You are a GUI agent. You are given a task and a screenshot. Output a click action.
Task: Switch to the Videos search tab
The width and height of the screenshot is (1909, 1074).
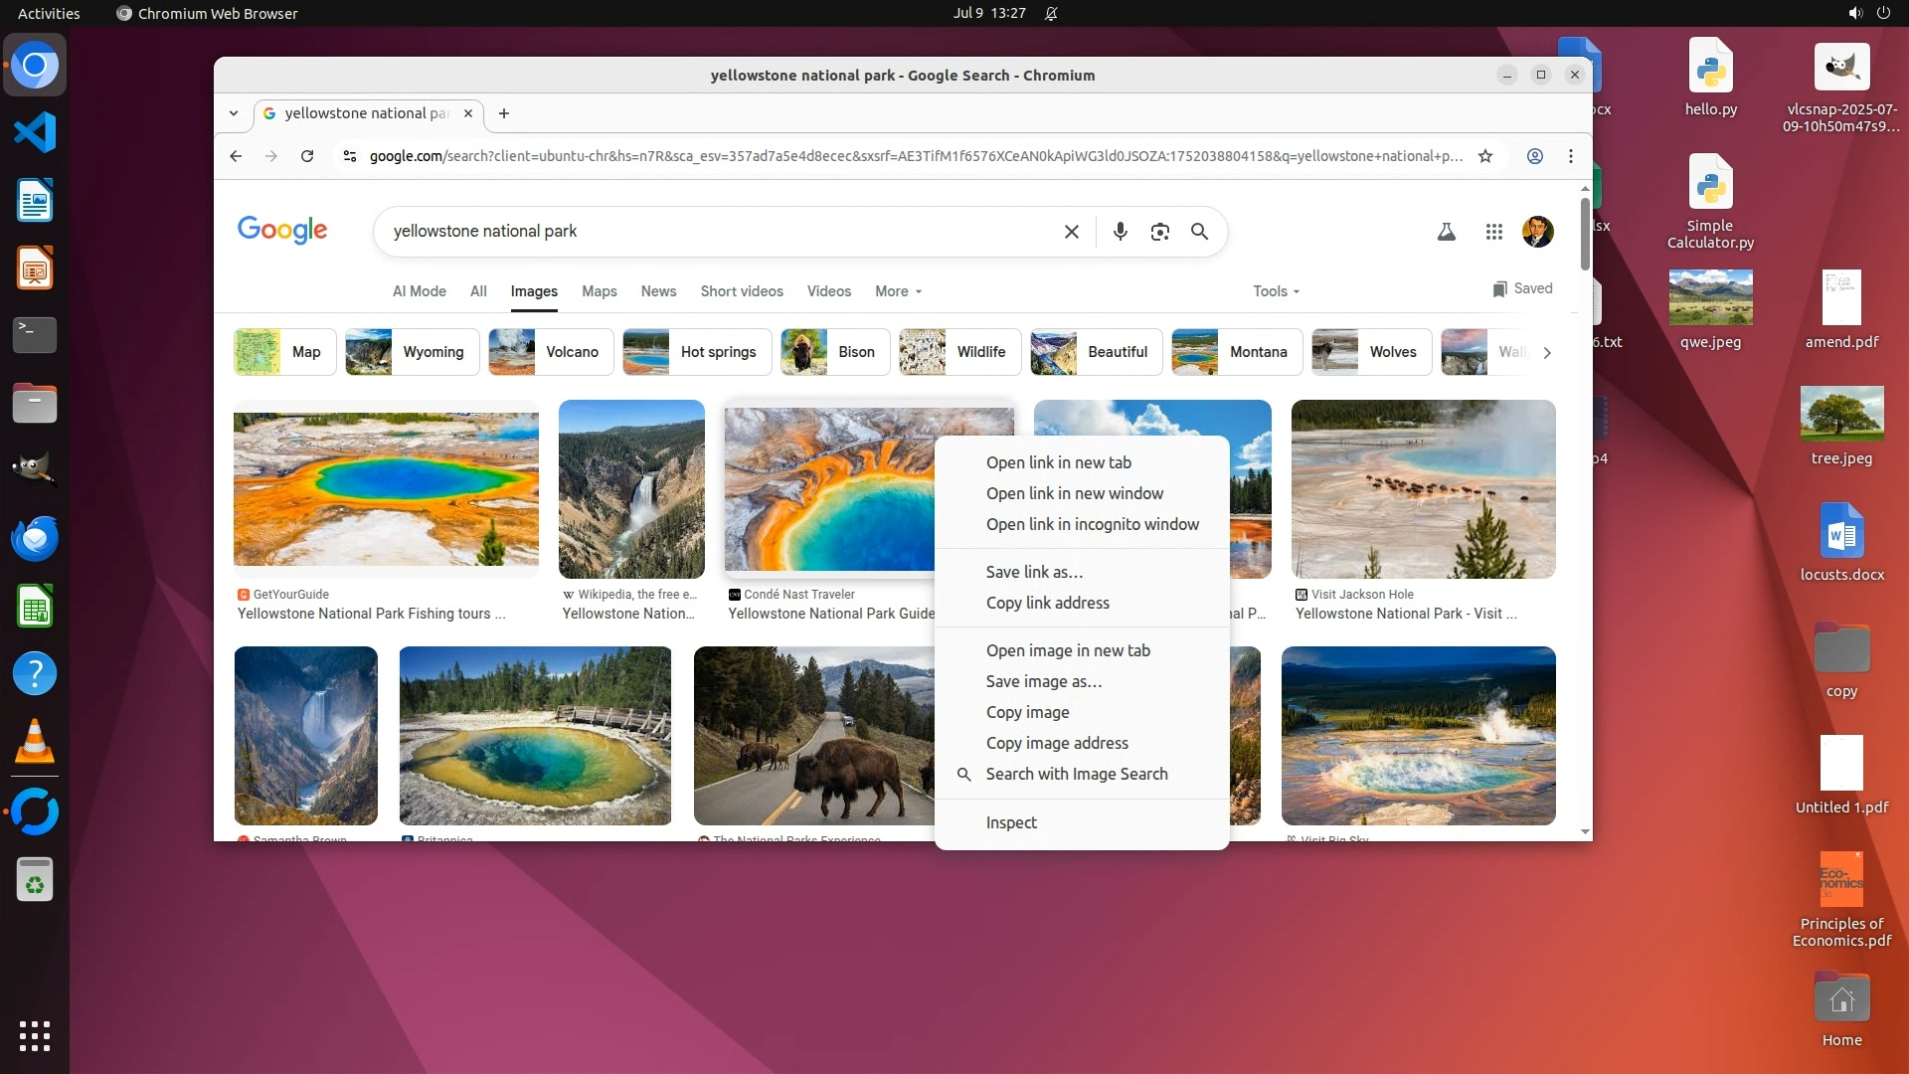coord(828,291)
